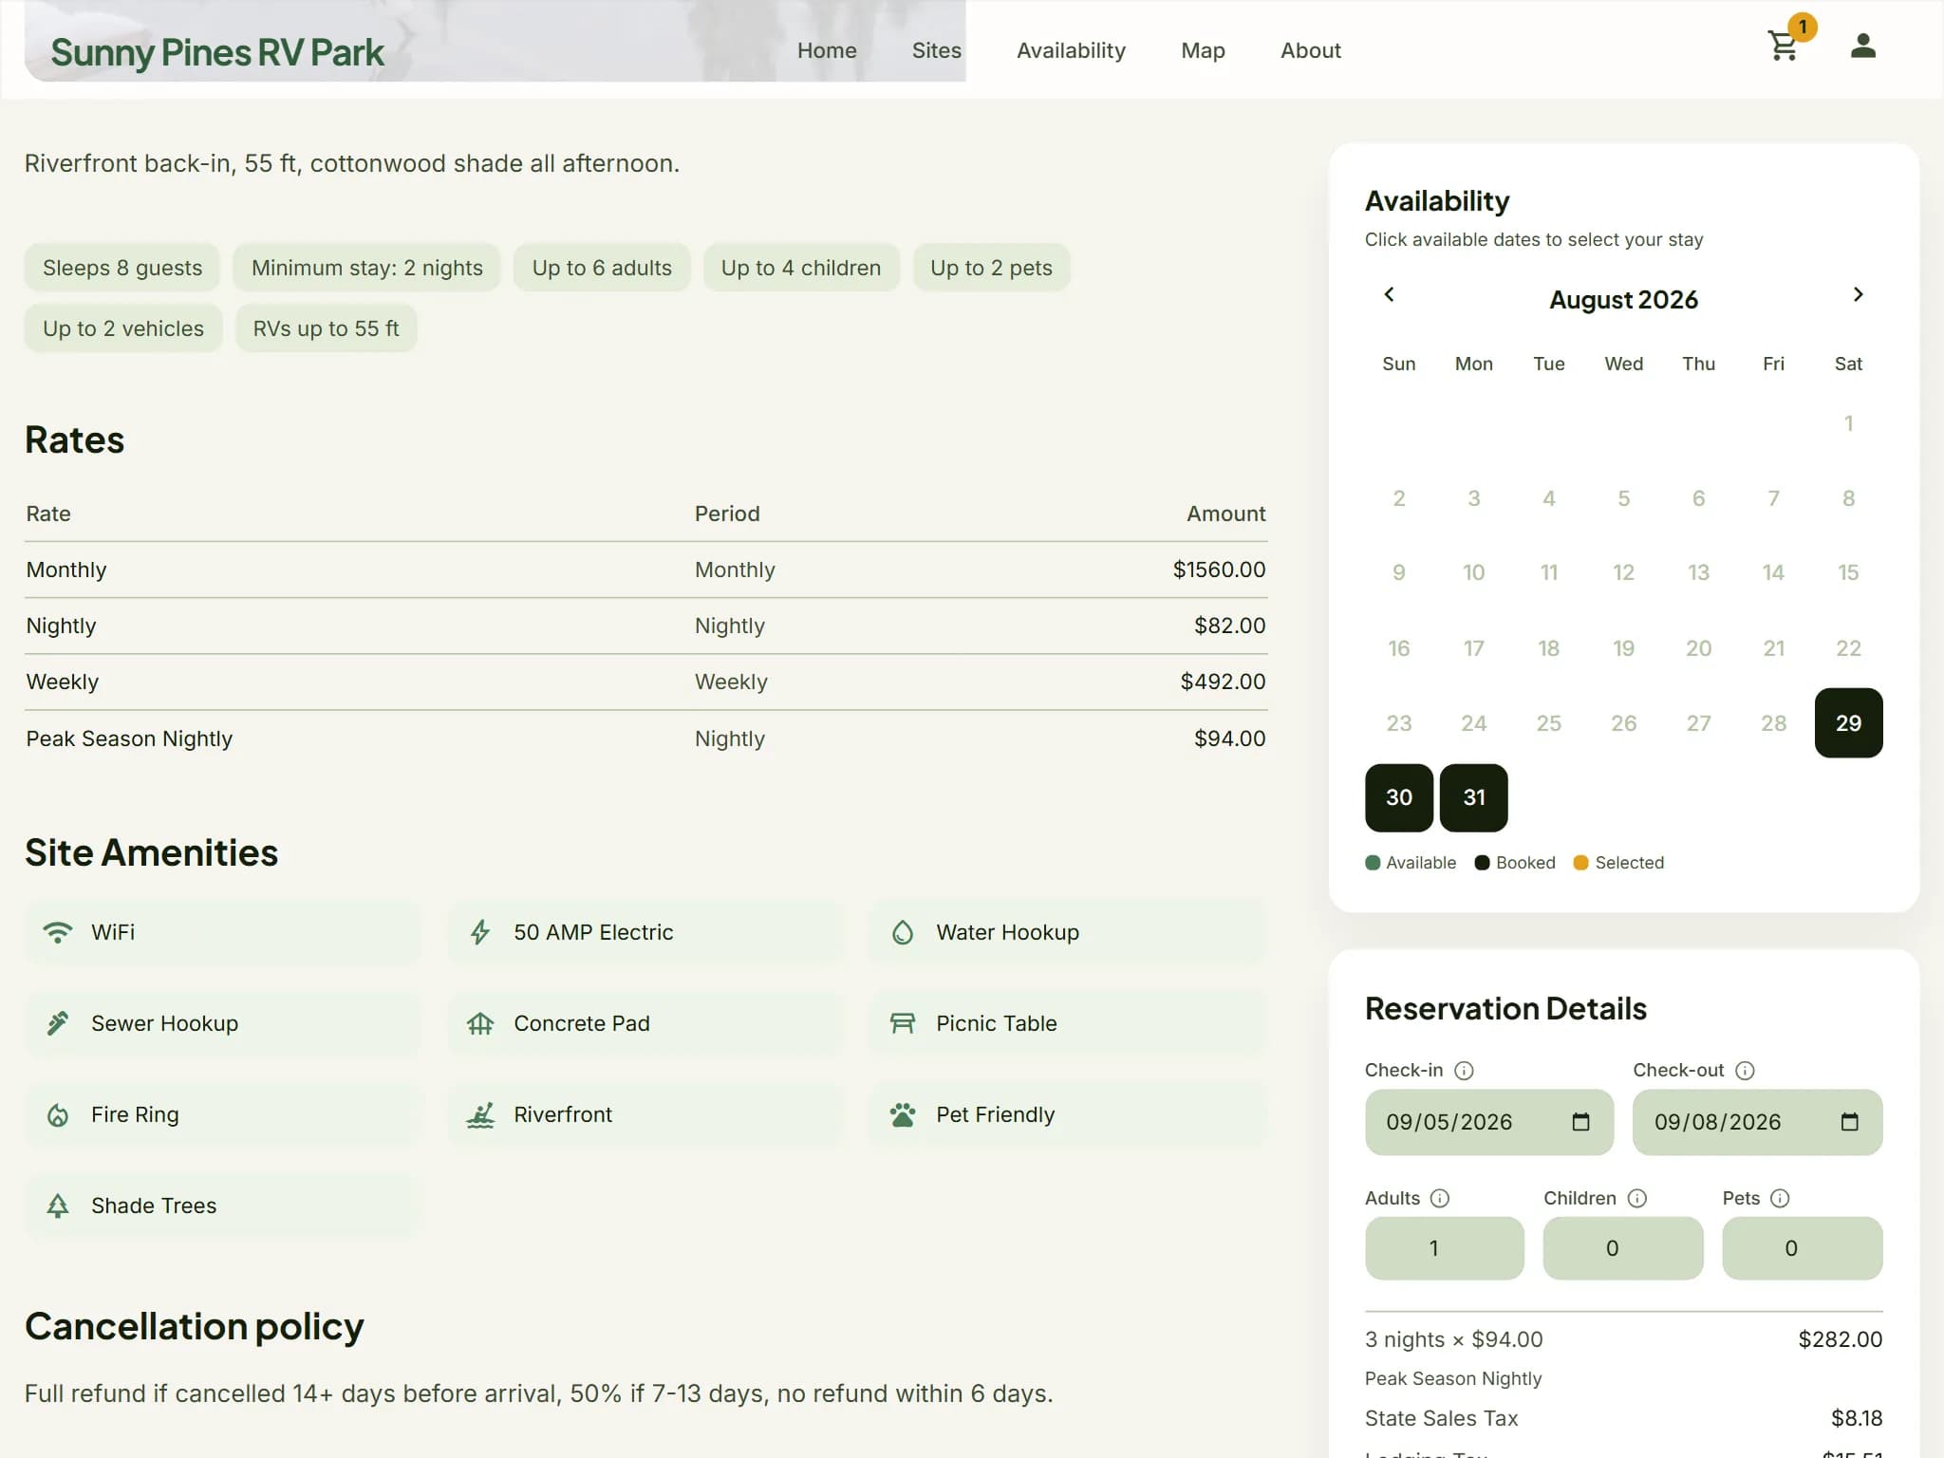Select August 29 on the calendar
This screenshot has width=1944, height=1458.
pyautogui.click(x=1848, y=723)
